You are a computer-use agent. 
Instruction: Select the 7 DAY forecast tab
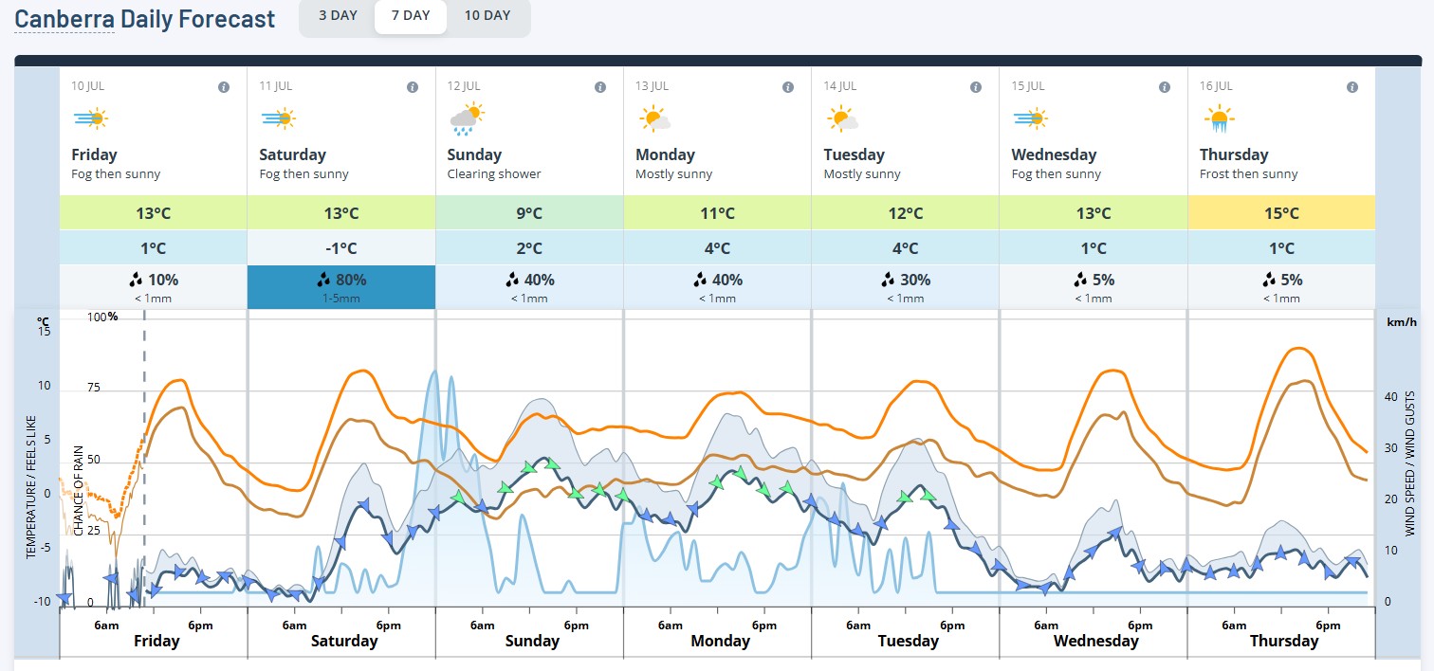point(411,16)
